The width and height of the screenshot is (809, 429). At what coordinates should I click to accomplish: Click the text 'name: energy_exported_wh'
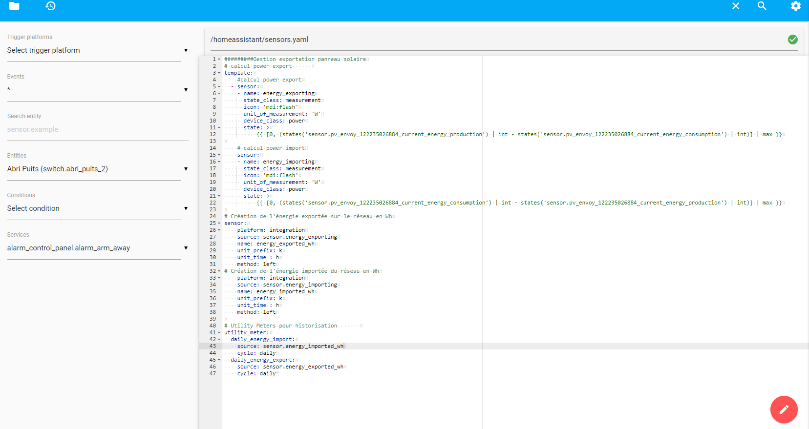276,244
